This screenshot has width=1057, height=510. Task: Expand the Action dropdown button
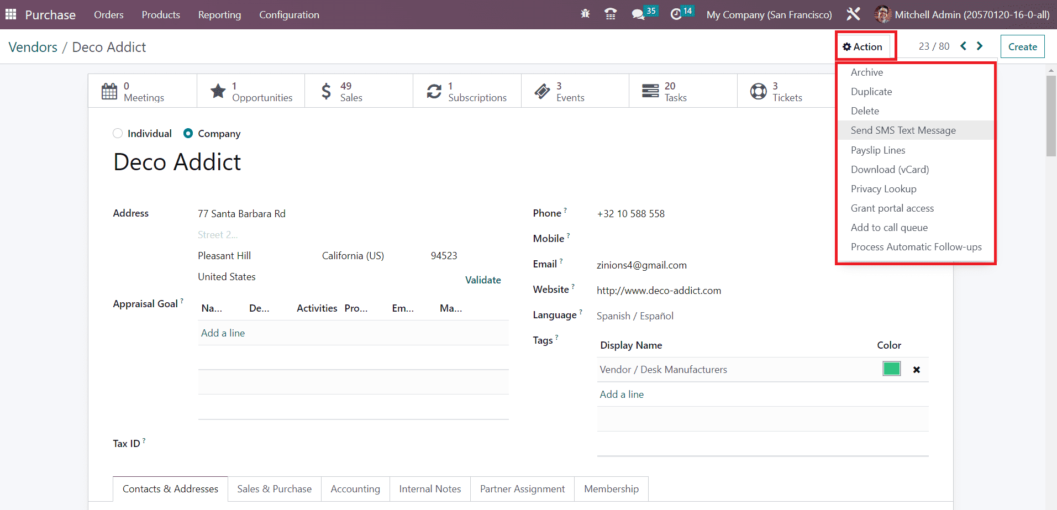(x=863, y=47)
